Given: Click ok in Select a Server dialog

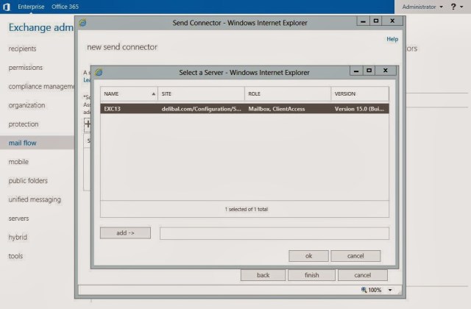Looking at the screenshot, I should point(308,256).
